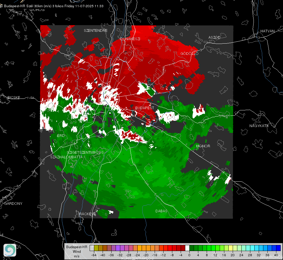Select the HATVAN town label

[267, 31]
